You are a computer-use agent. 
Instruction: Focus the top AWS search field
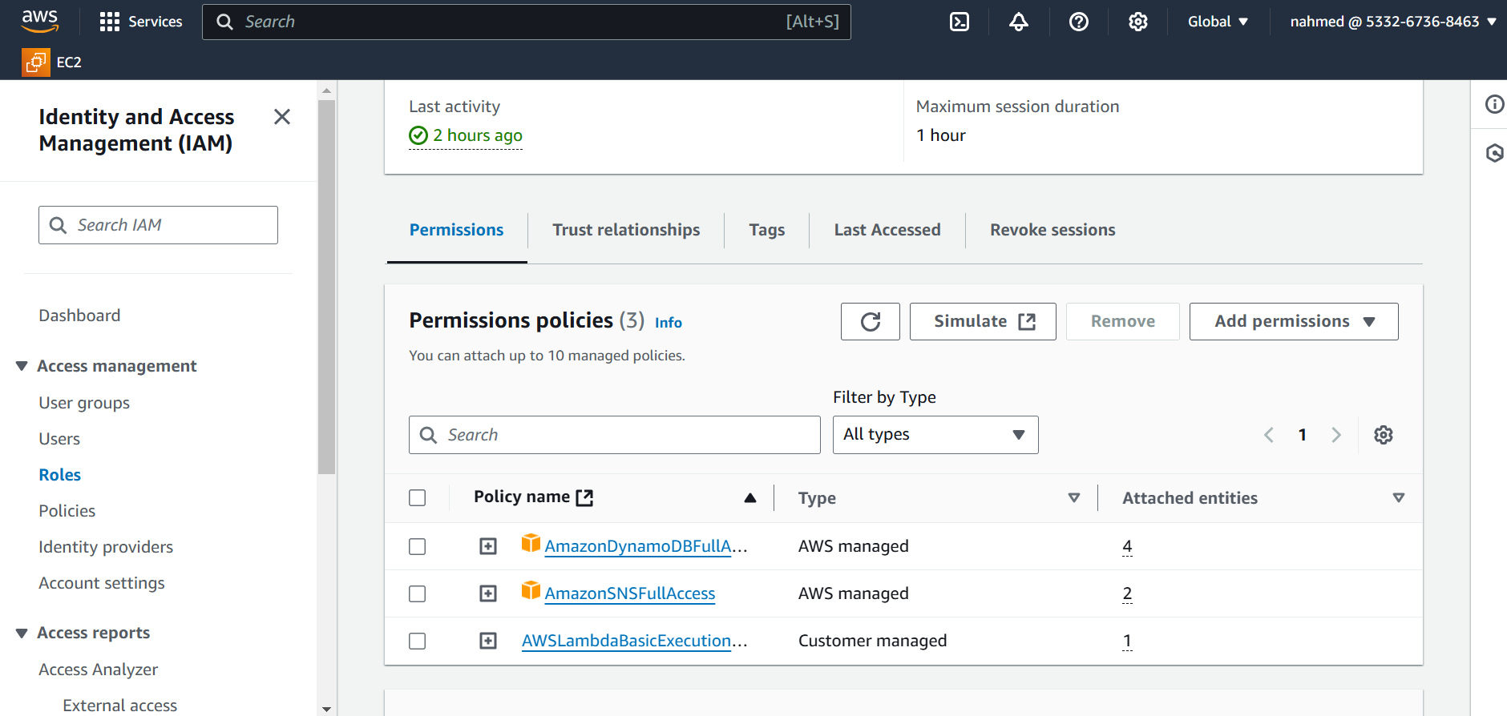(527, 22)
